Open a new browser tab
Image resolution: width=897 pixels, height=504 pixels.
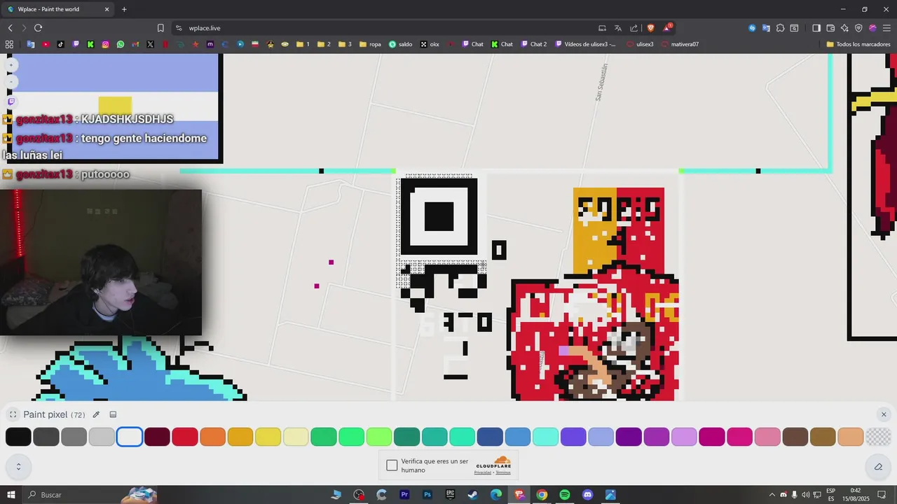(x=124, y=9)
